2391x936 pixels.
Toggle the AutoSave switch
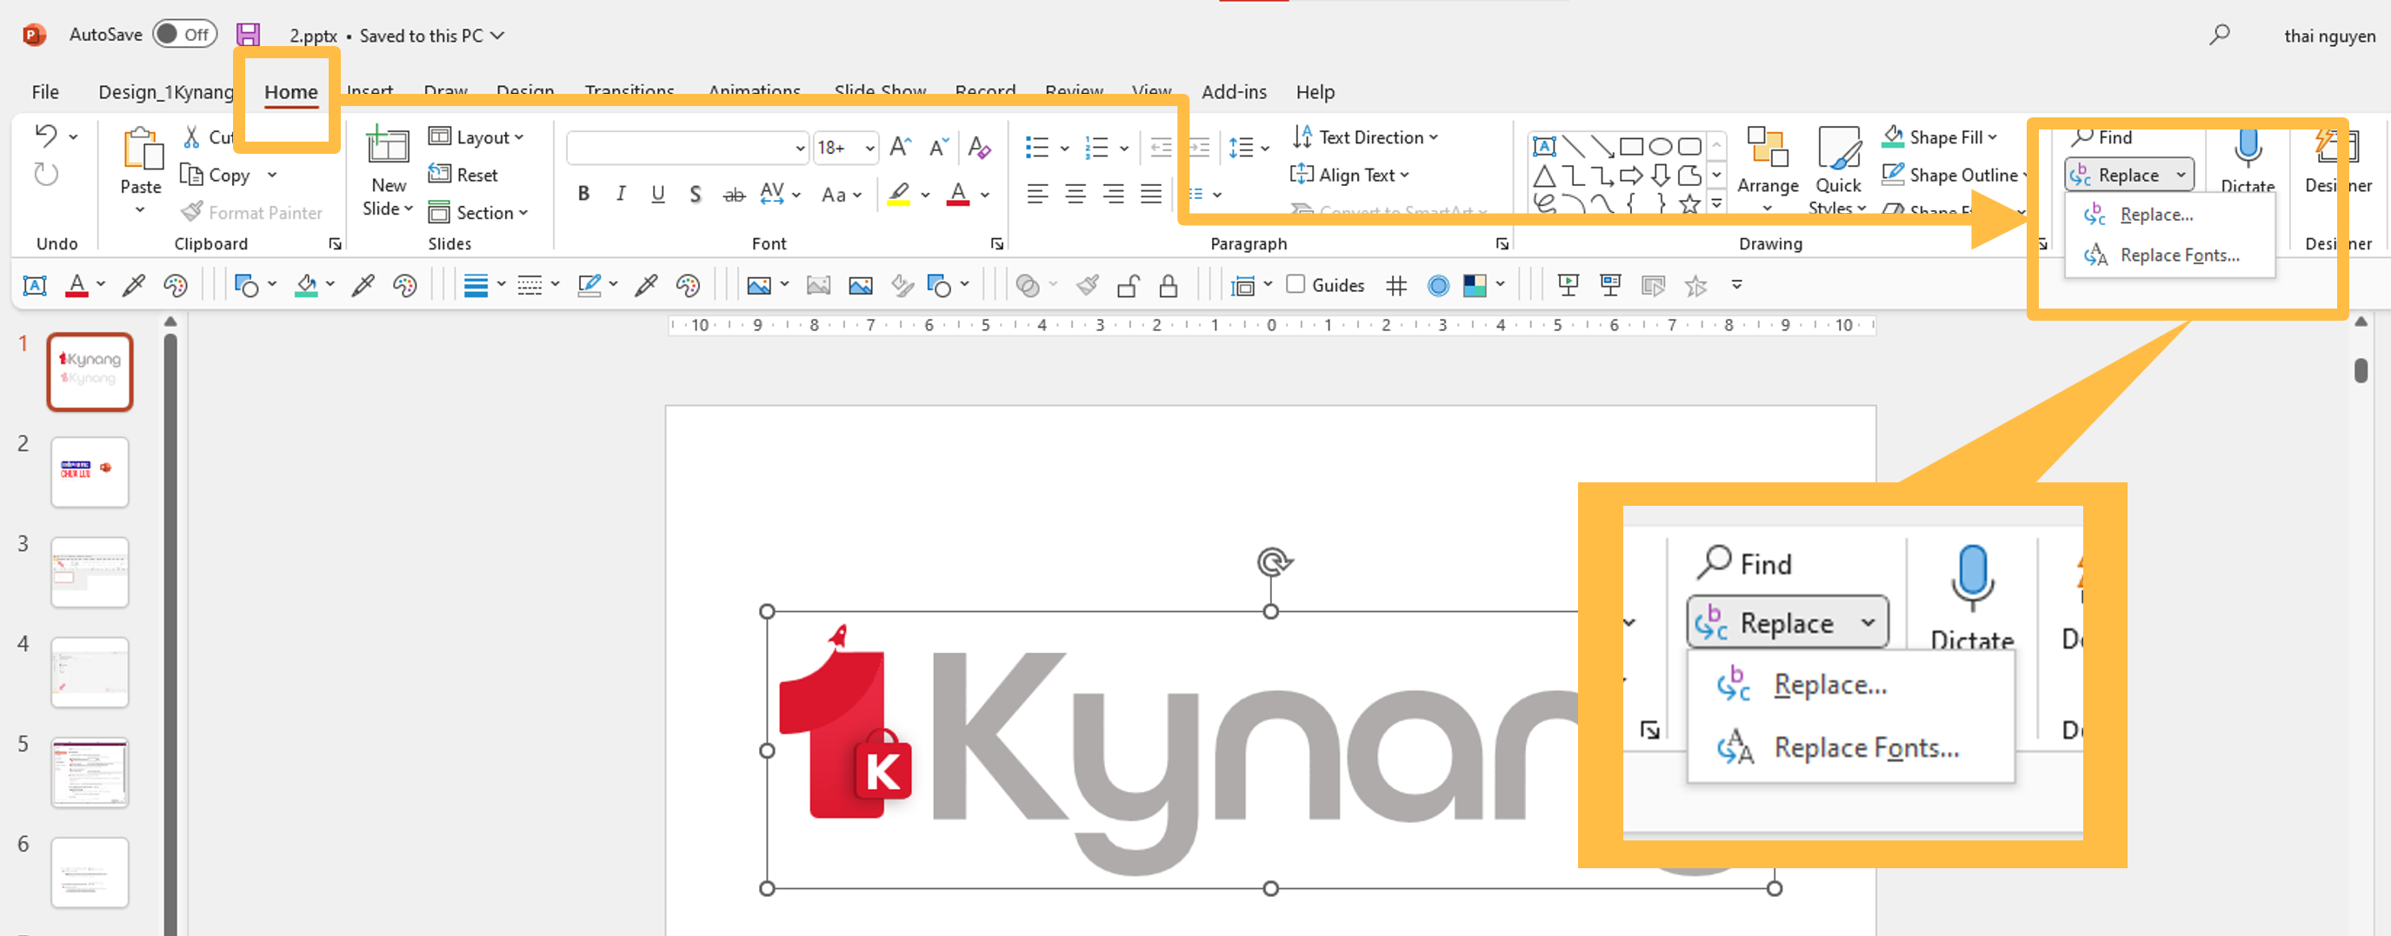pyautogui.click(x=183, y=34)
